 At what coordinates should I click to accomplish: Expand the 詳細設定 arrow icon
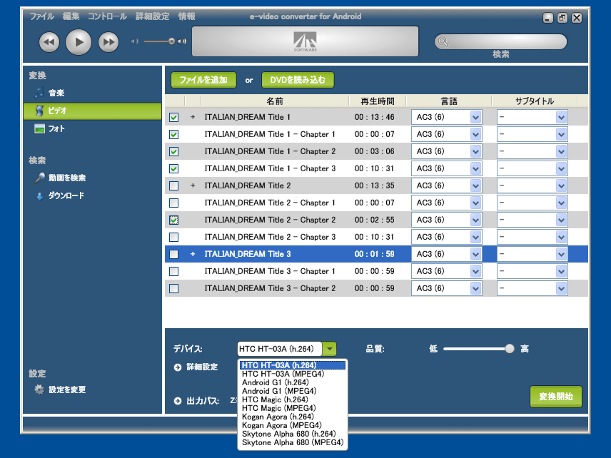coord(178,367)
